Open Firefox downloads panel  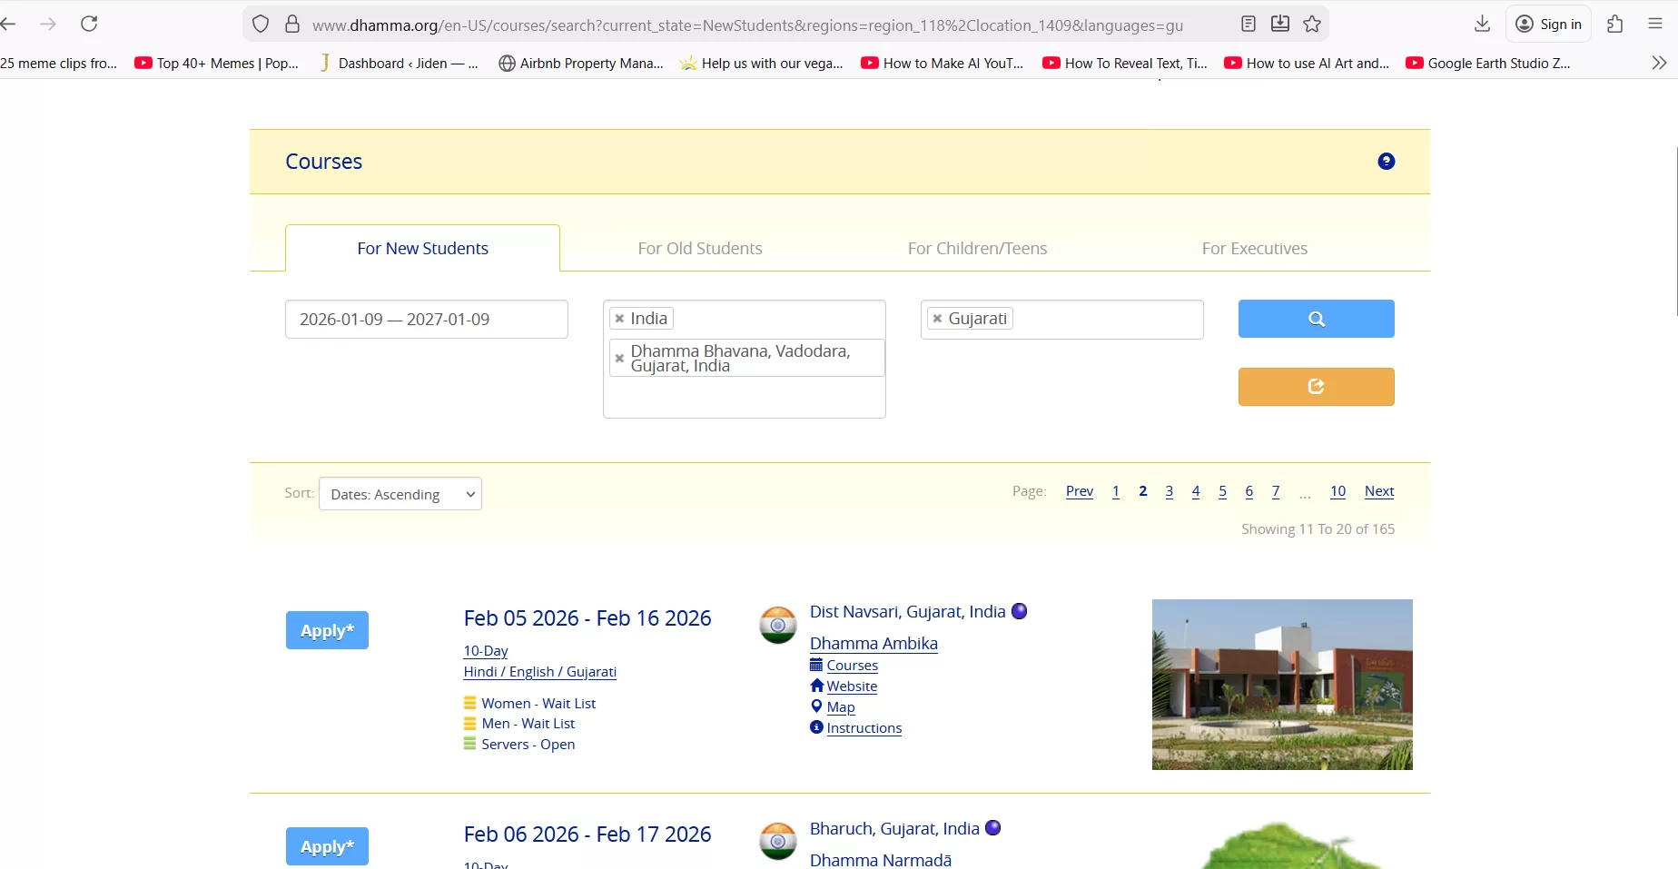point(1482,25)
